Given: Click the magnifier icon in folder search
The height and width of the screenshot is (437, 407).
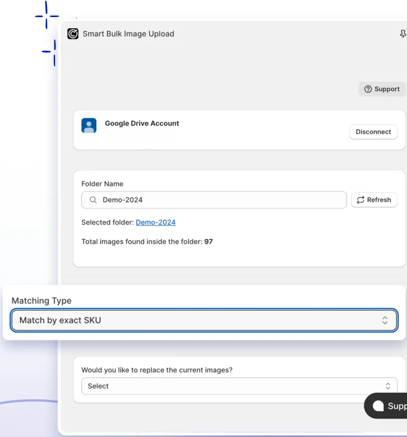Looking at the screenshot, I should [x=93, y=200].
